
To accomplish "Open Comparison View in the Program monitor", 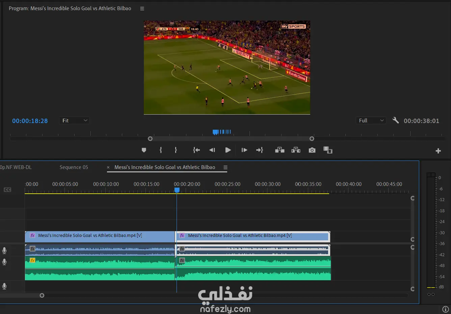I will (x=328, y=150).
